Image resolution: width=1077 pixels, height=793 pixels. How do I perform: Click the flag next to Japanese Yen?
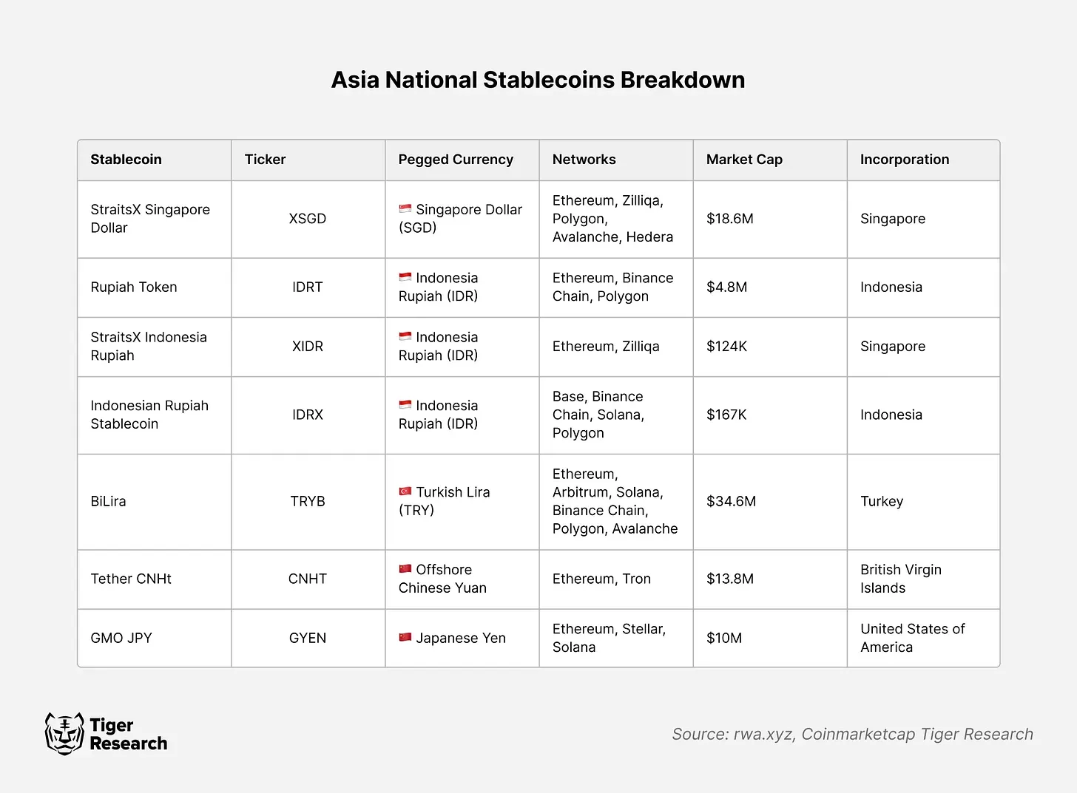point(405,637)
